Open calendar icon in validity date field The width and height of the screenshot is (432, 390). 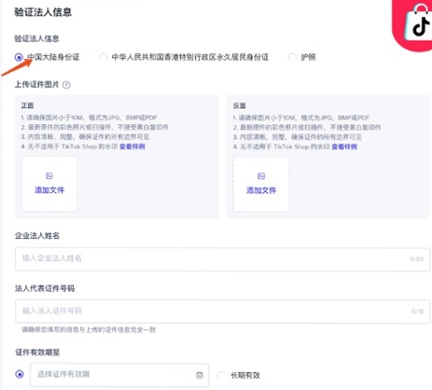pyautogui.click(x=200, y=375)
